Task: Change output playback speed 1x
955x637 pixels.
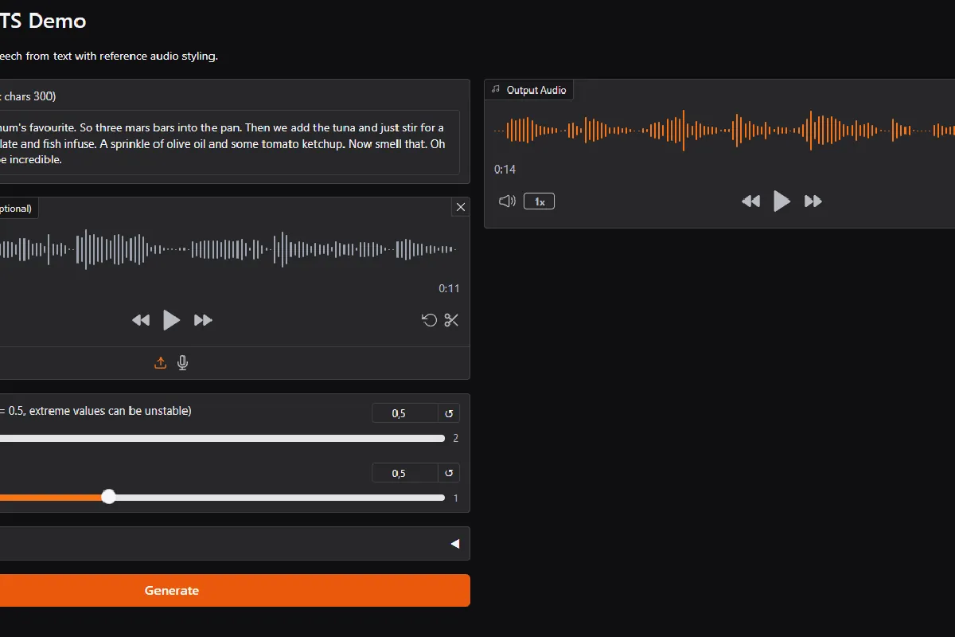Action: click(539, 201)
